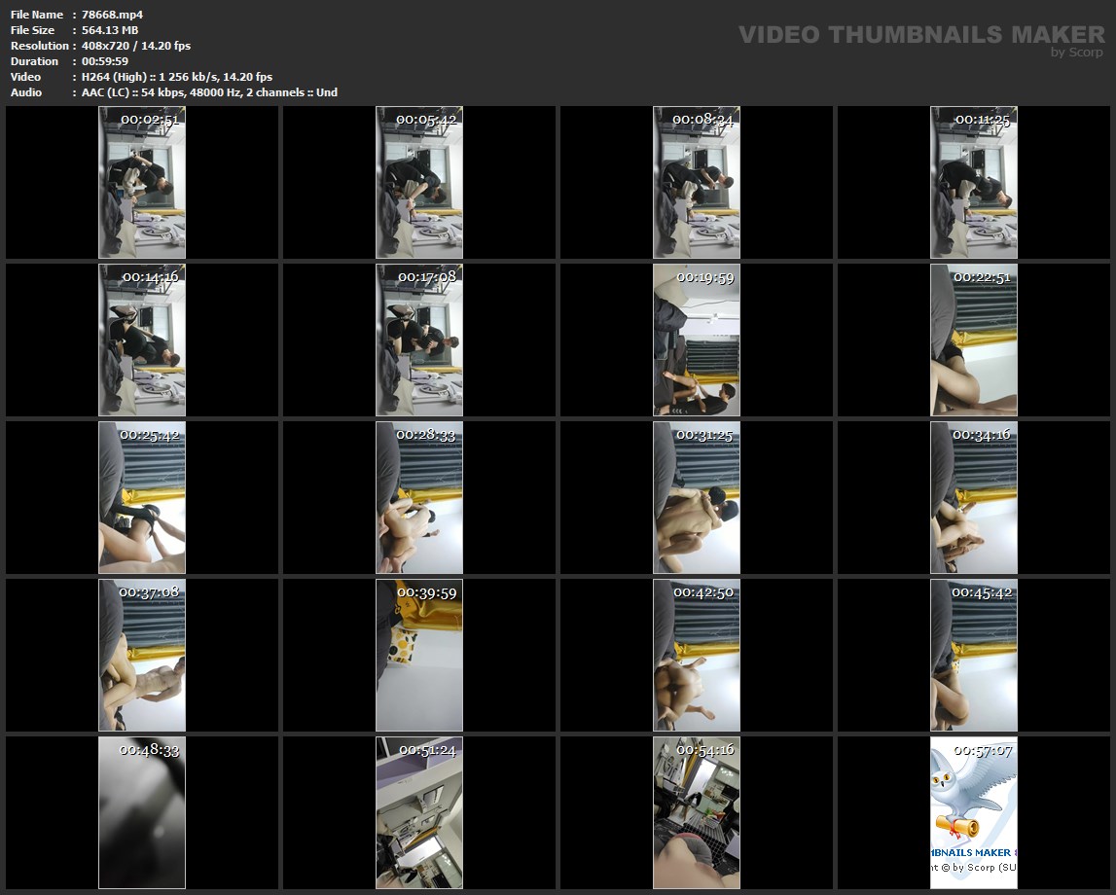The image size is (1116, 895).
Task: Click the 00:51:24 thumbnail
Action: [419, 813]
